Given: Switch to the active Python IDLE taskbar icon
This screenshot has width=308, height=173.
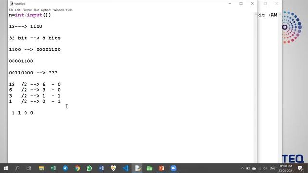Looking at the screenshot, I should [x=138, y=168].
